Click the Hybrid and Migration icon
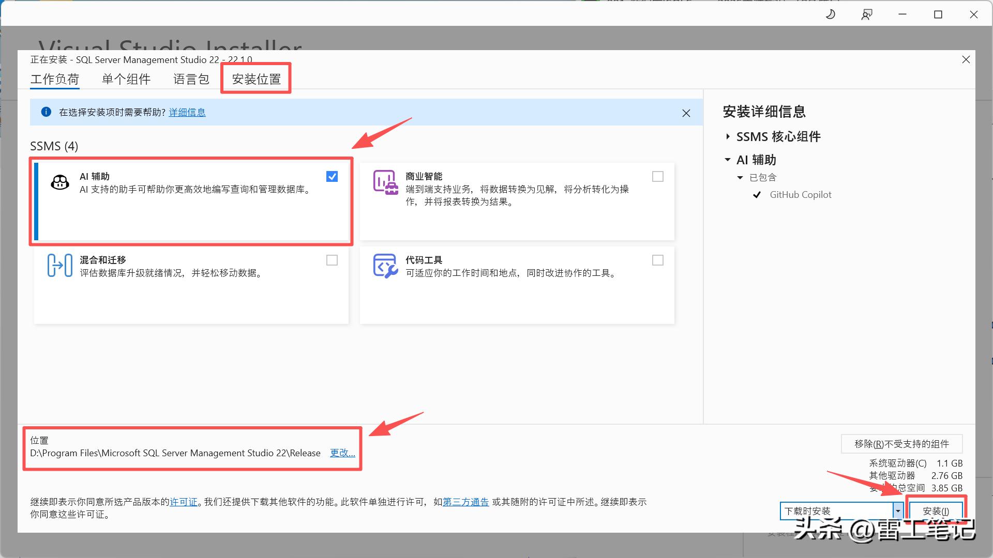Image resolution: width=993 pixels, height=558 pixels. (60, 265)
